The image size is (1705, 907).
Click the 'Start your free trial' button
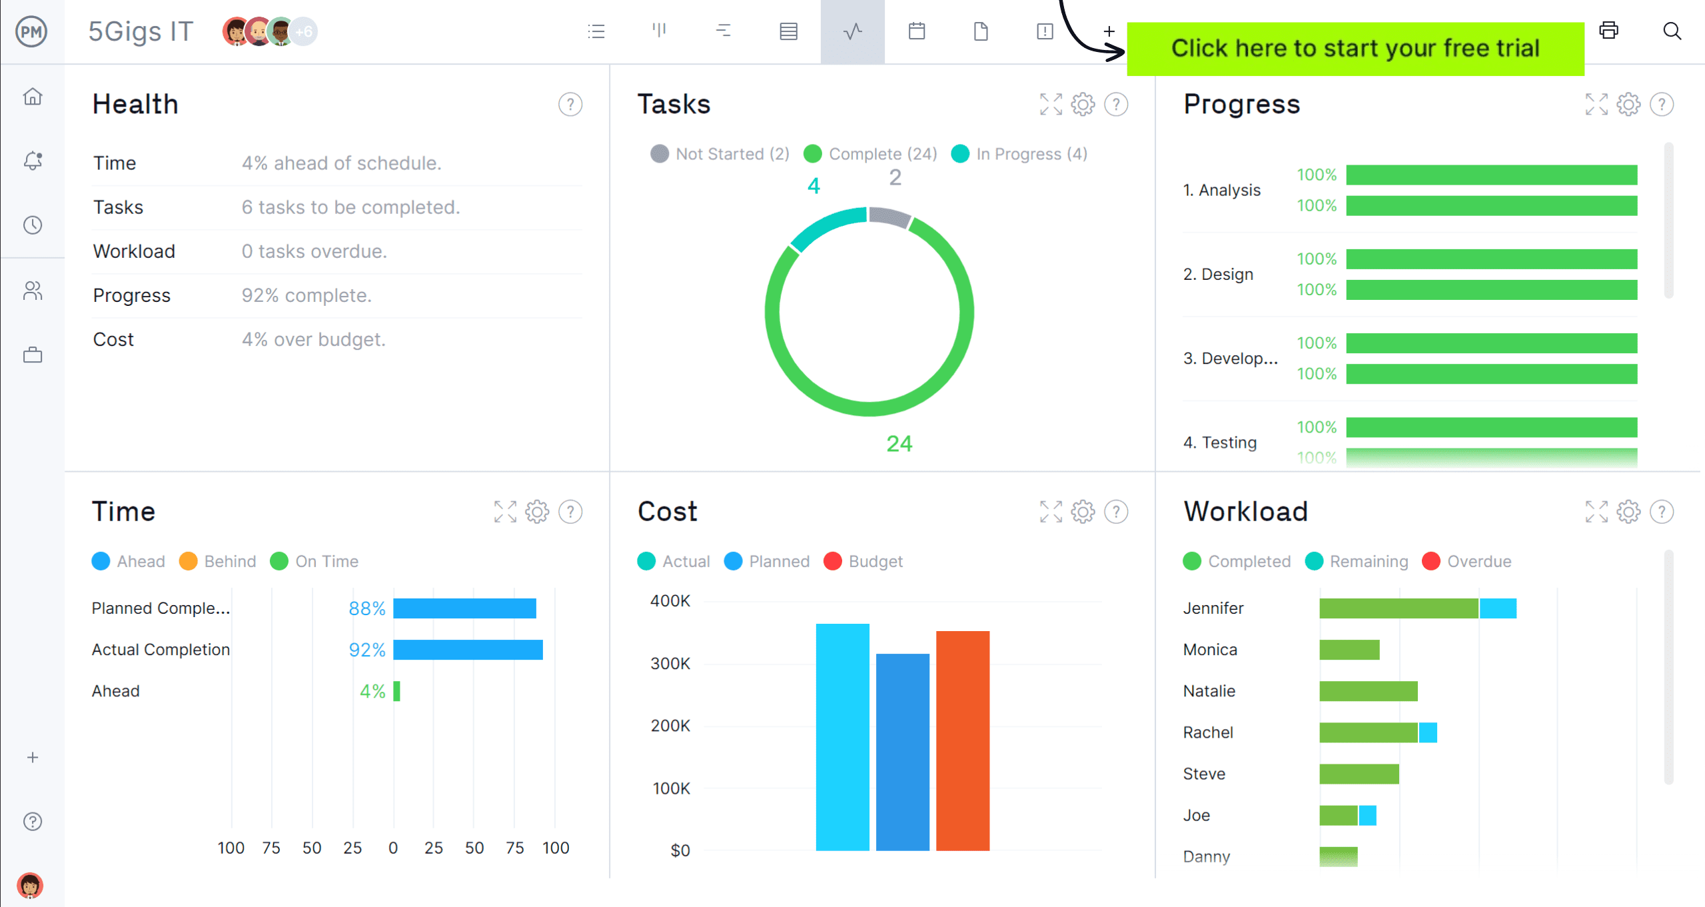click(x=1355, y=47)
